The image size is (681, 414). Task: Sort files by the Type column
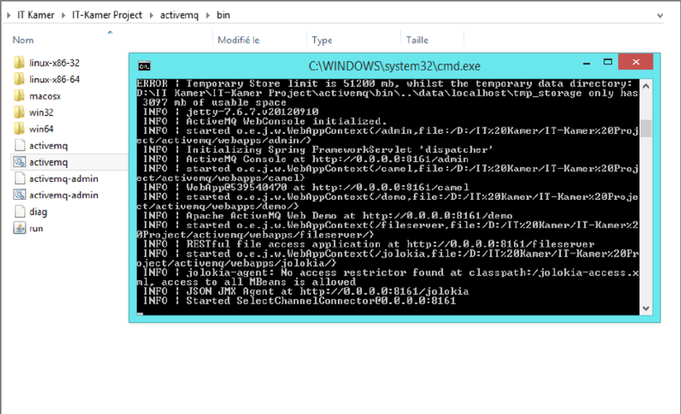[x=322, y=40]
